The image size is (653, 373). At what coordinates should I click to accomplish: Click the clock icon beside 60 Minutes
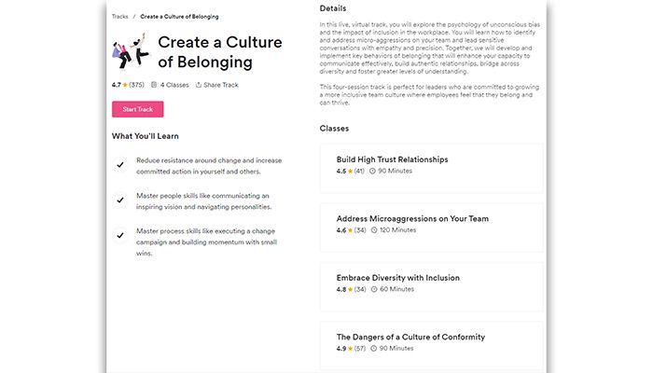point(373,289)
